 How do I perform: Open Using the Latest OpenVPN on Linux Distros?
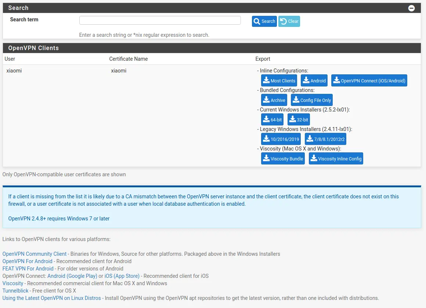[52, 298]
